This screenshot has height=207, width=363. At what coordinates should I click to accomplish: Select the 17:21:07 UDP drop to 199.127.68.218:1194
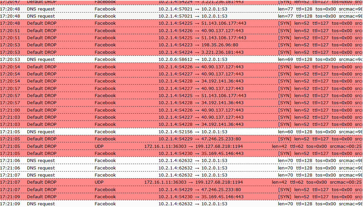[x=181, y=182]
